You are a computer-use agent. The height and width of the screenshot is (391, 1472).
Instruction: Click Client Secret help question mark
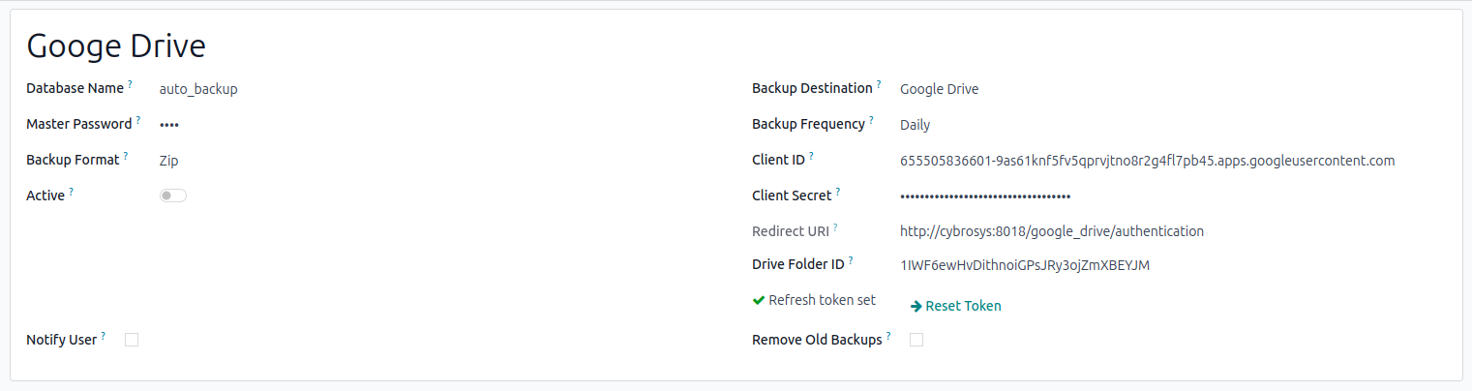click(x=838, y=192)
